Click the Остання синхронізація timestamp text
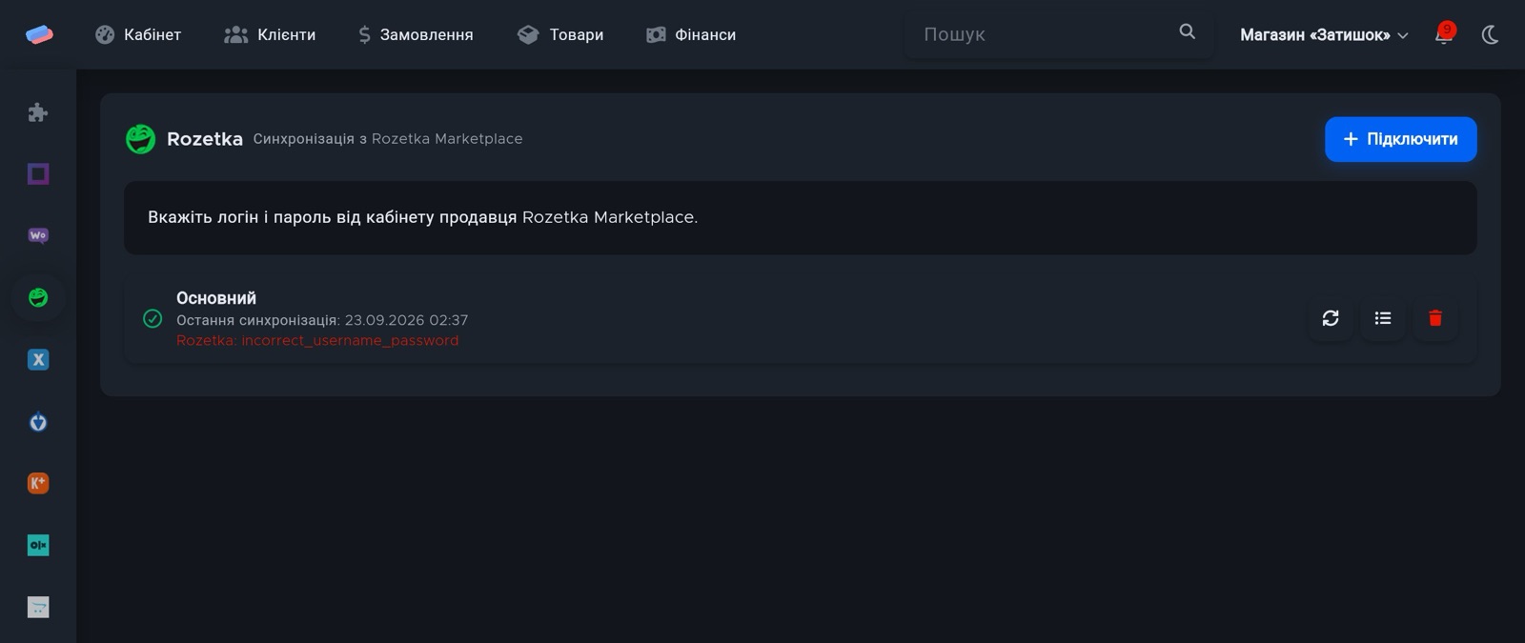Screen dimensions: 1525x643 tap(322, 320)
